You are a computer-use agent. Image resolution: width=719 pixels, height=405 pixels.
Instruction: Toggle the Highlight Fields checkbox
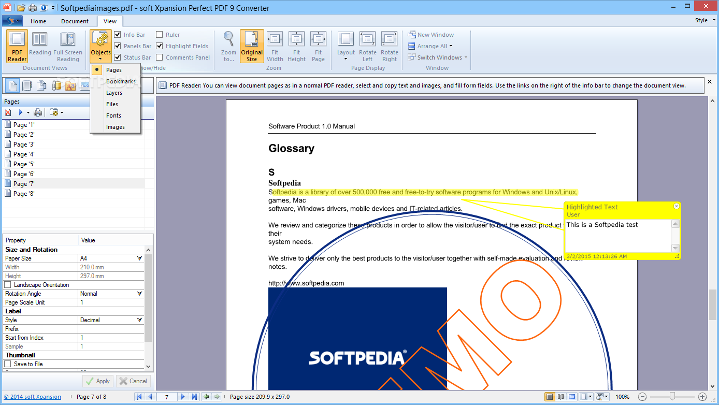[160, 46]
